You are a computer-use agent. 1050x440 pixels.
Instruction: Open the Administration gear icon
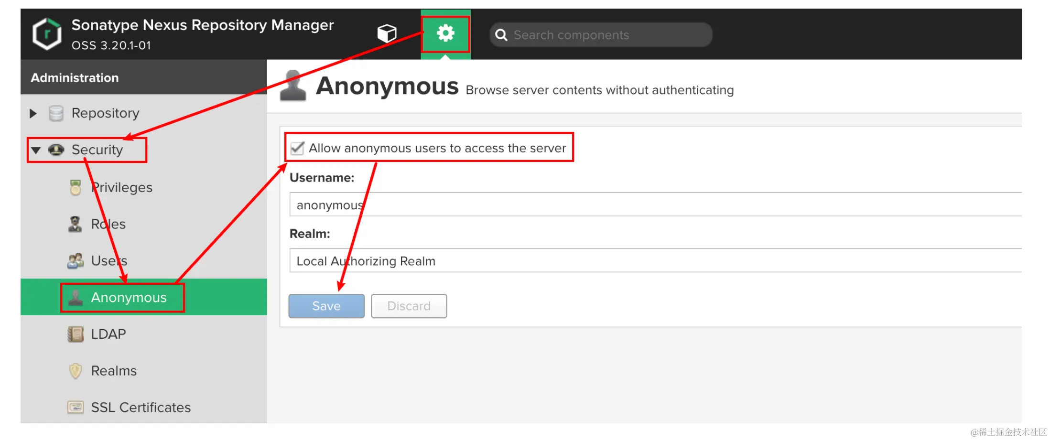pos(445,33)
